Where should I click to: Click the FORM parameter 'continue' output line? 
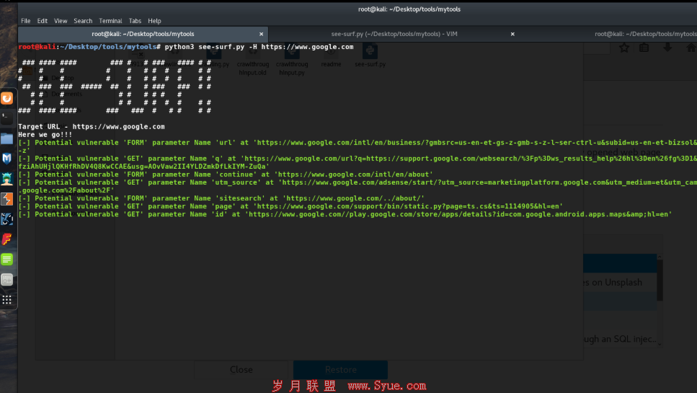tap(226, 175)
